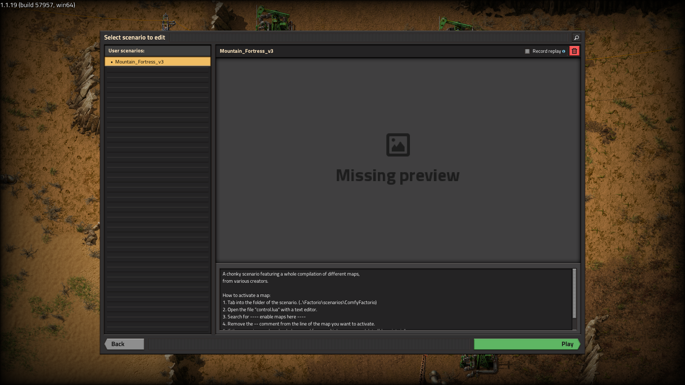
Task: Start the scenario with the Play button
Action: pyautogui.click(x=527, y=344)
